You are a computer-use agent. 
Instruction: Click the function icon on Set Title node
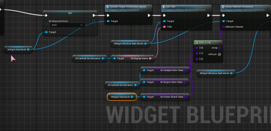coord(164,7)
